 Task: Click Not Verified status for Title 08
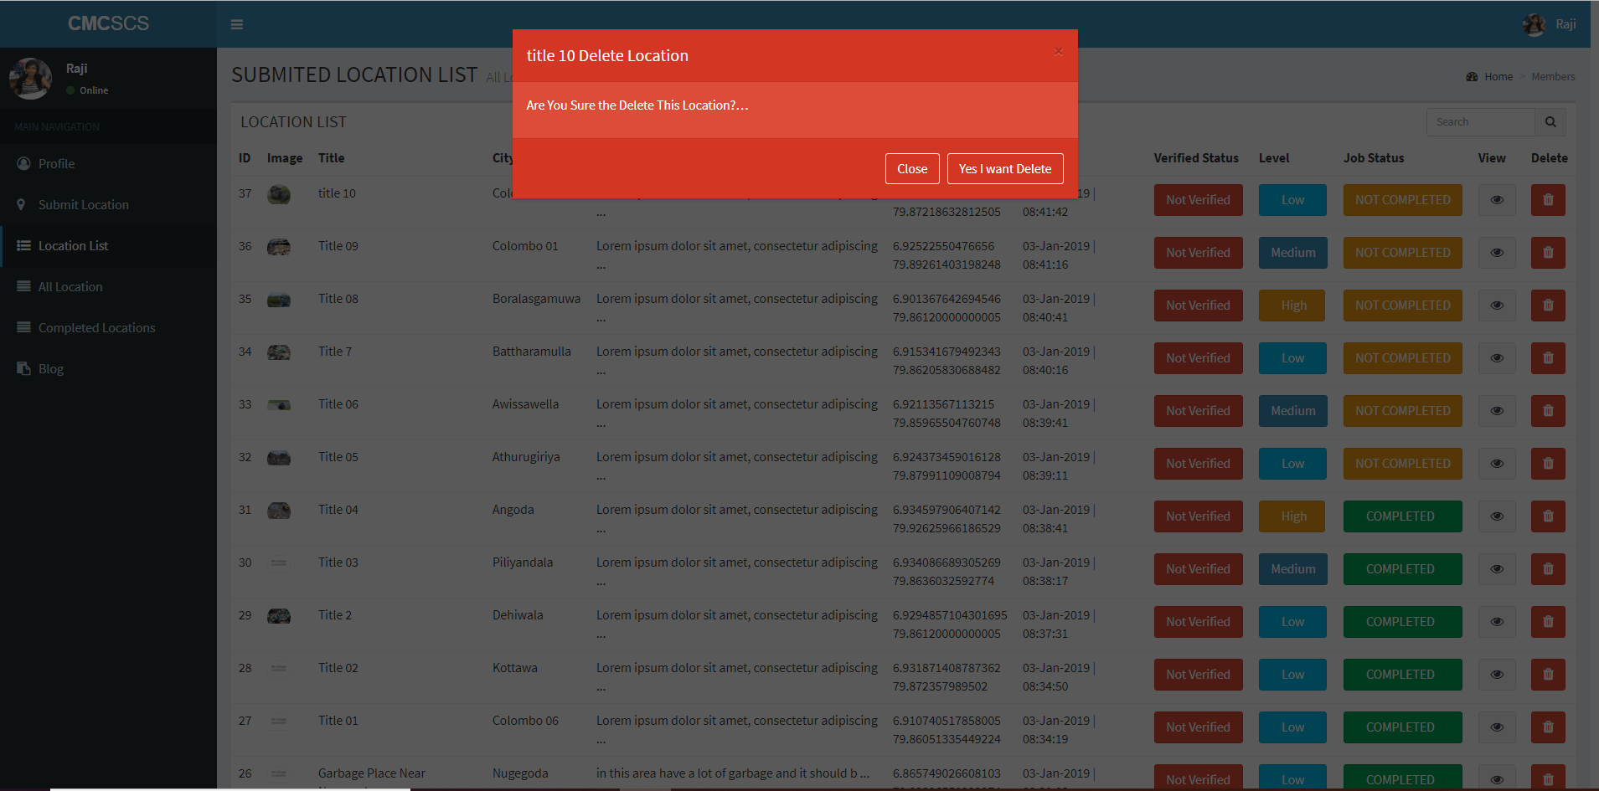[x=1198, y=306]
